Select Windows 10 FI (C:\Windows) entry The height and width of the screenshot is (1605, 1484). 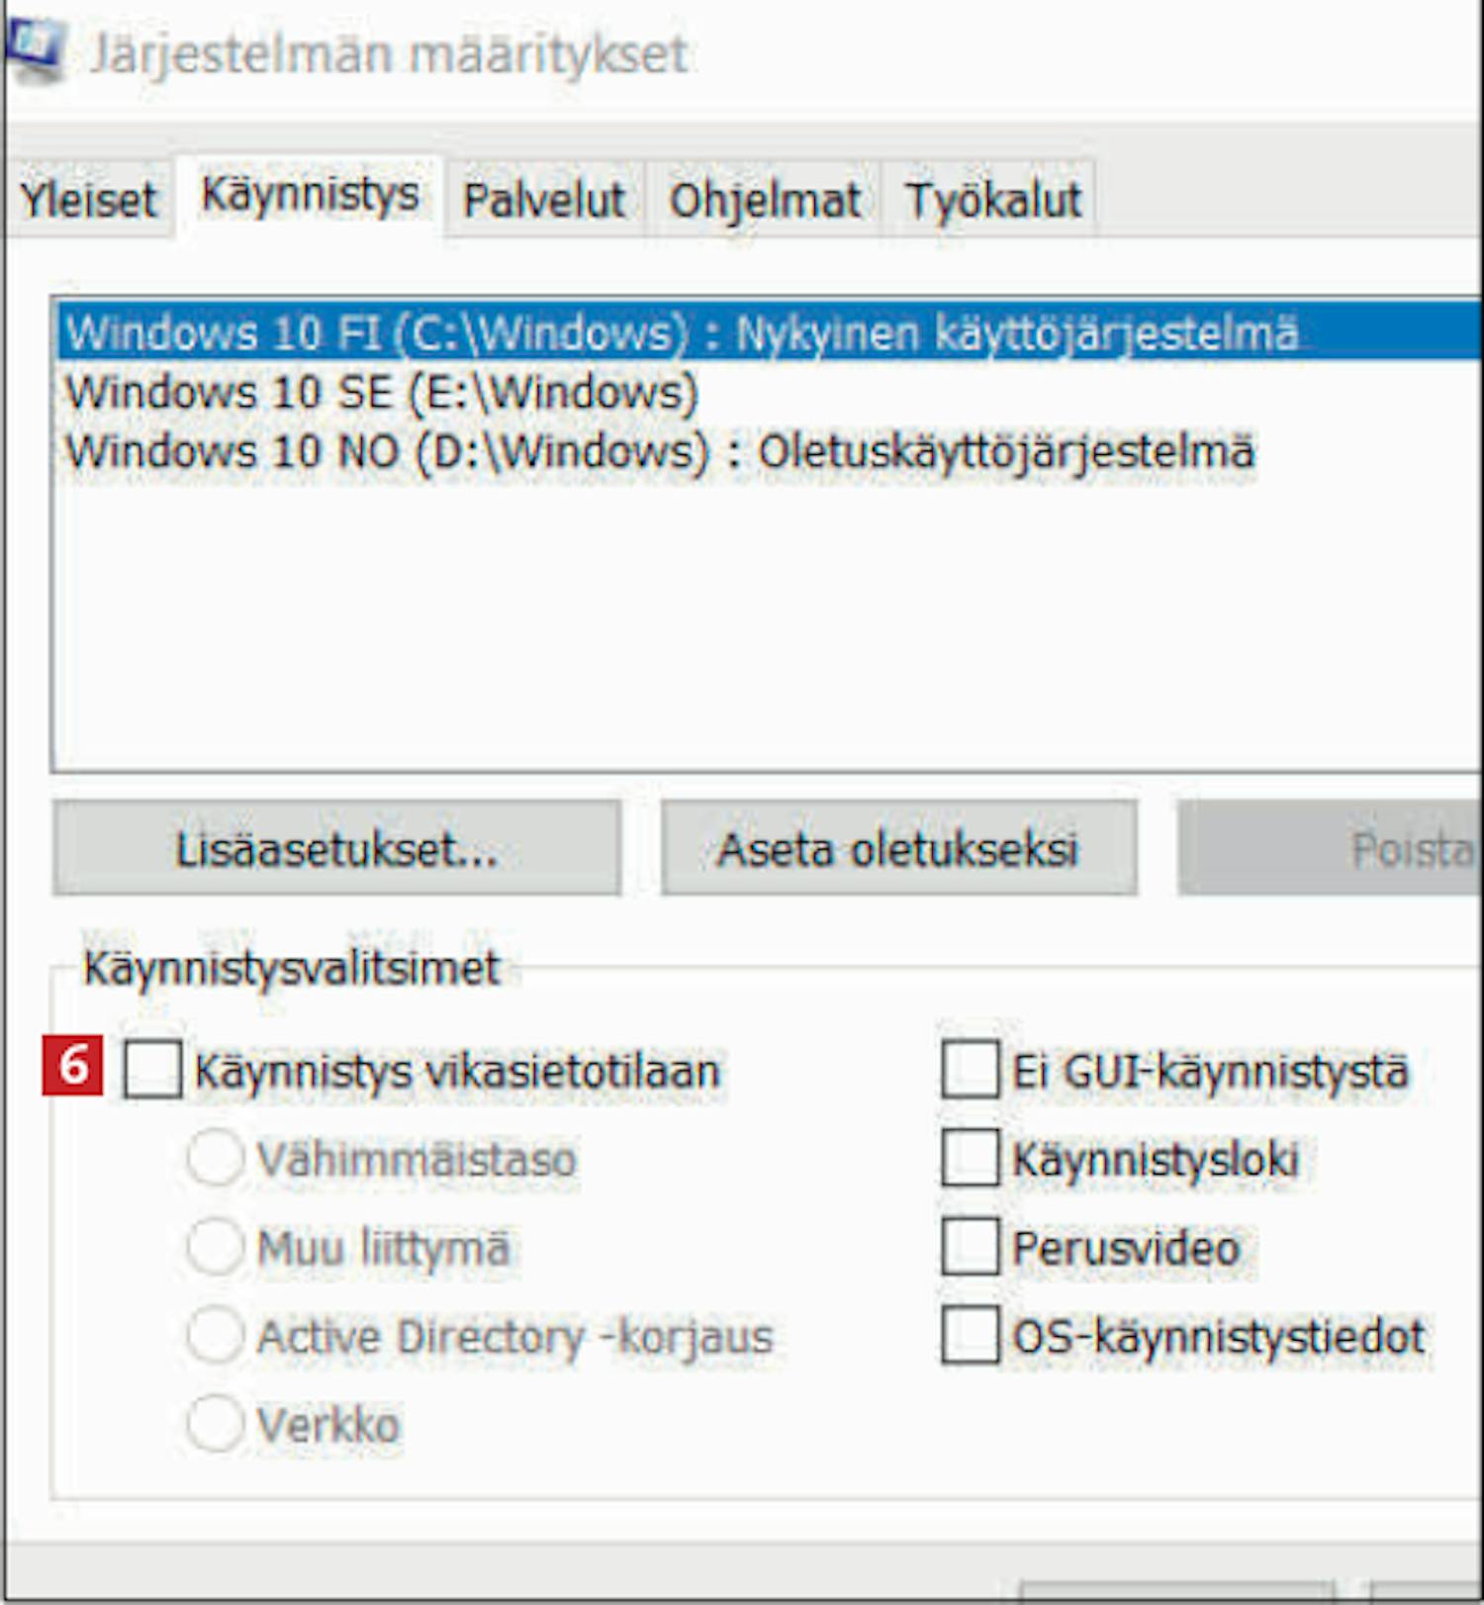click(770, 332)
